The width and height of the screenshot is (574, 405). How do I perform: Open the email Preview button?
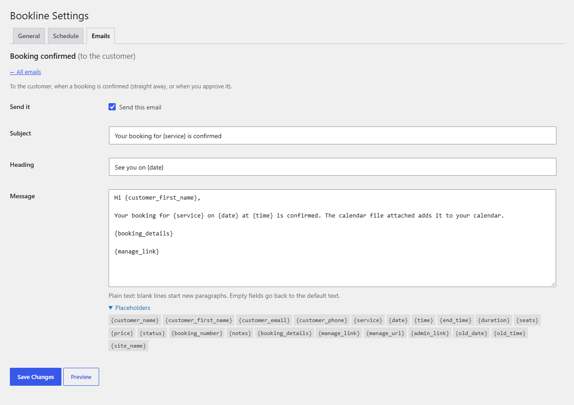tap(81, 377)
